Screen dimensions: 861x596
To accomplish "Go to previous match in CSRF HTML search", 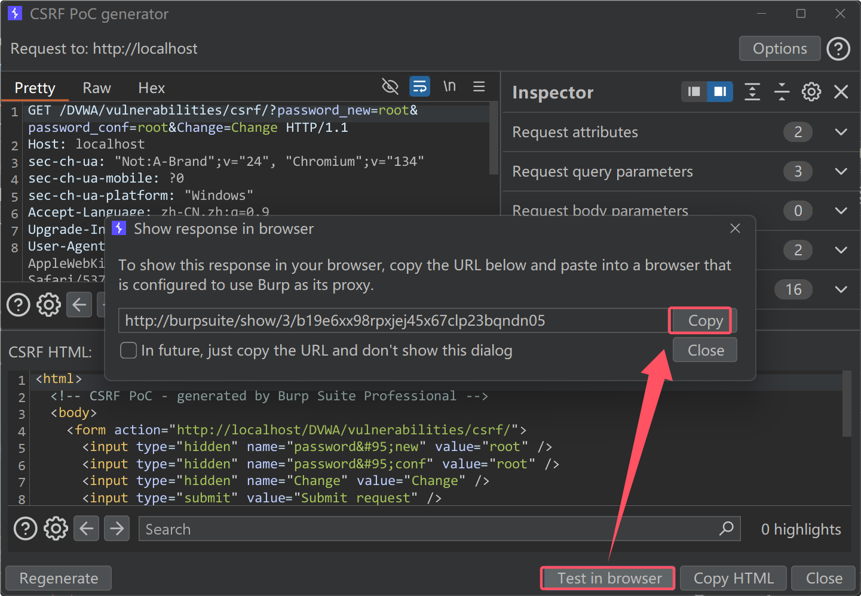I will [86, 529].
